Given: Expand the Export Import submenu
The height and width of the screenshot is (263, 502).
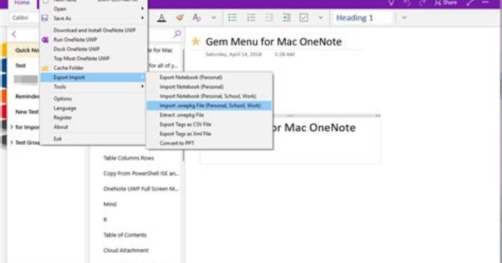Looking at the screenshot, I should 94,77.
